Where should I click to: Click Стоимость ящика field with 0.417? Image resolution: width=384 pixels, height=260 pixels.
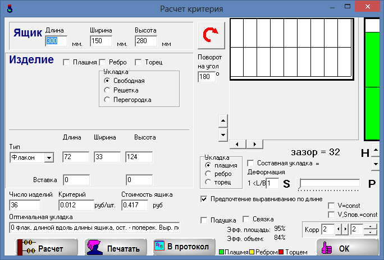click(135, 205)
